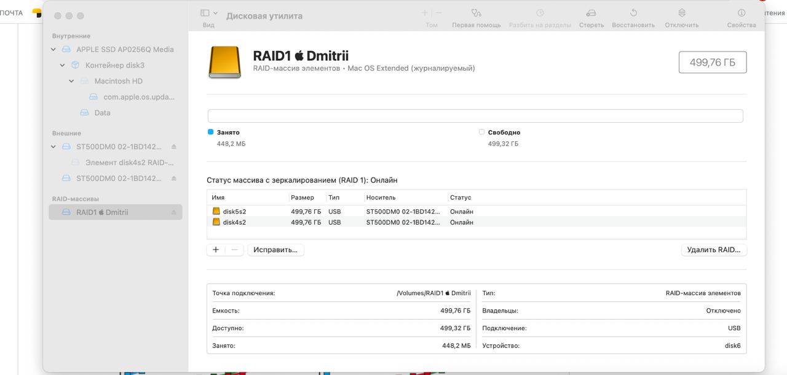
Task: Click disk5s2 orange drive icon
Action: point(216,212)
